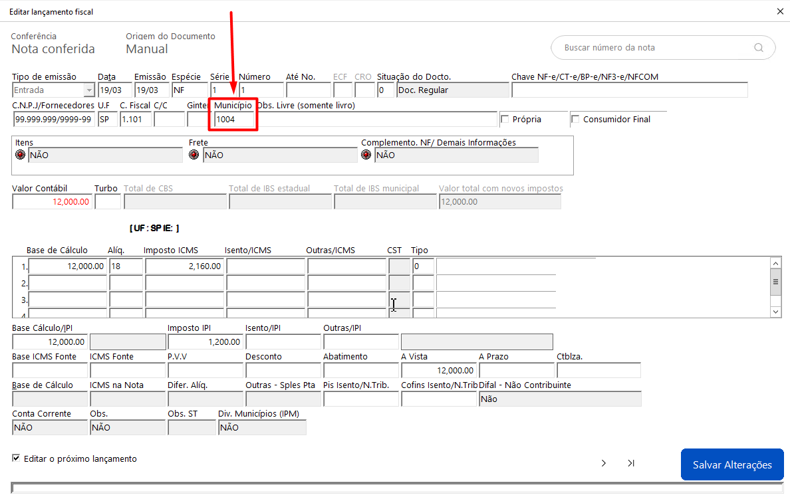Click row 1 Outras/ICMS field

click(346, 266)
